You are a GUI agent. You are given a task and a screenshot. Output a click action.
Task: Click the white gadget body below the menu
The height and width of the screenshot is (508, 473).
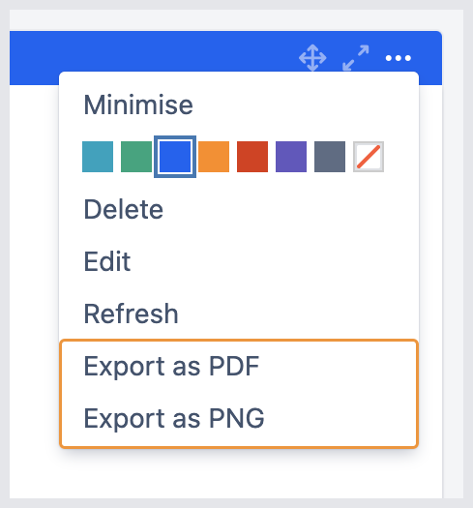(225, 474)
